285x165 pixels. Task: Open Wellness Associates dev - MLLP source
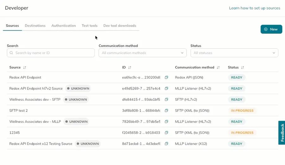pos(35,121)
